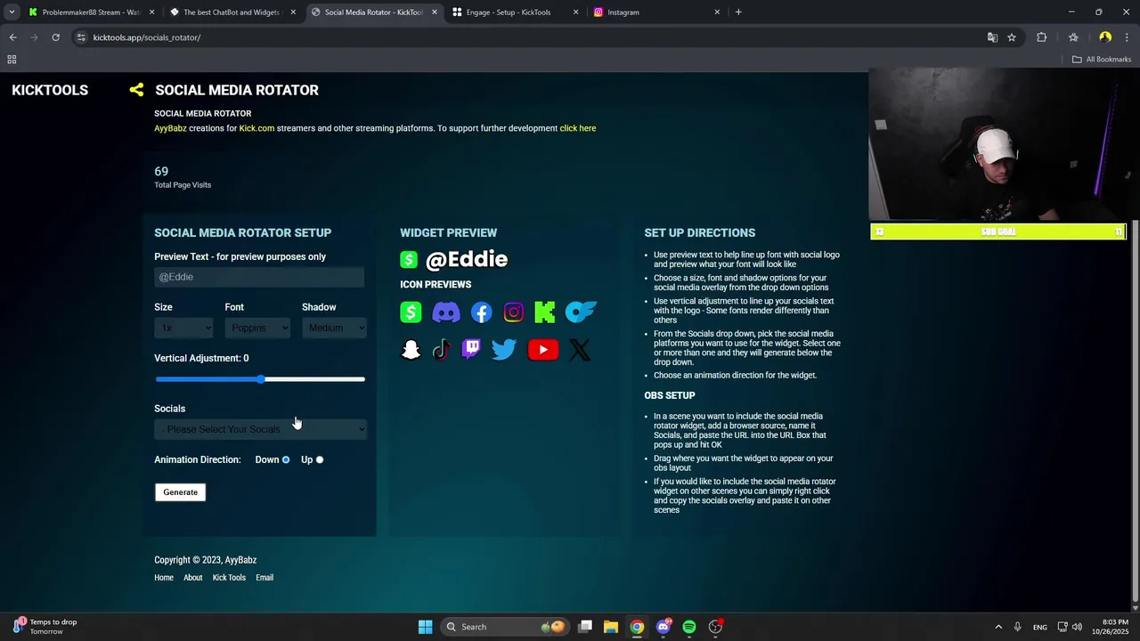
Task: Open File Explorer from the taskbar
Action: tap(611, 627)
